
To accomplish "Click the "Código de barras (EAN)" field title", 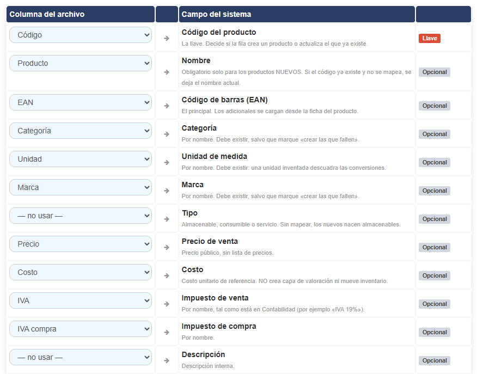I will [x=224, y=100].
